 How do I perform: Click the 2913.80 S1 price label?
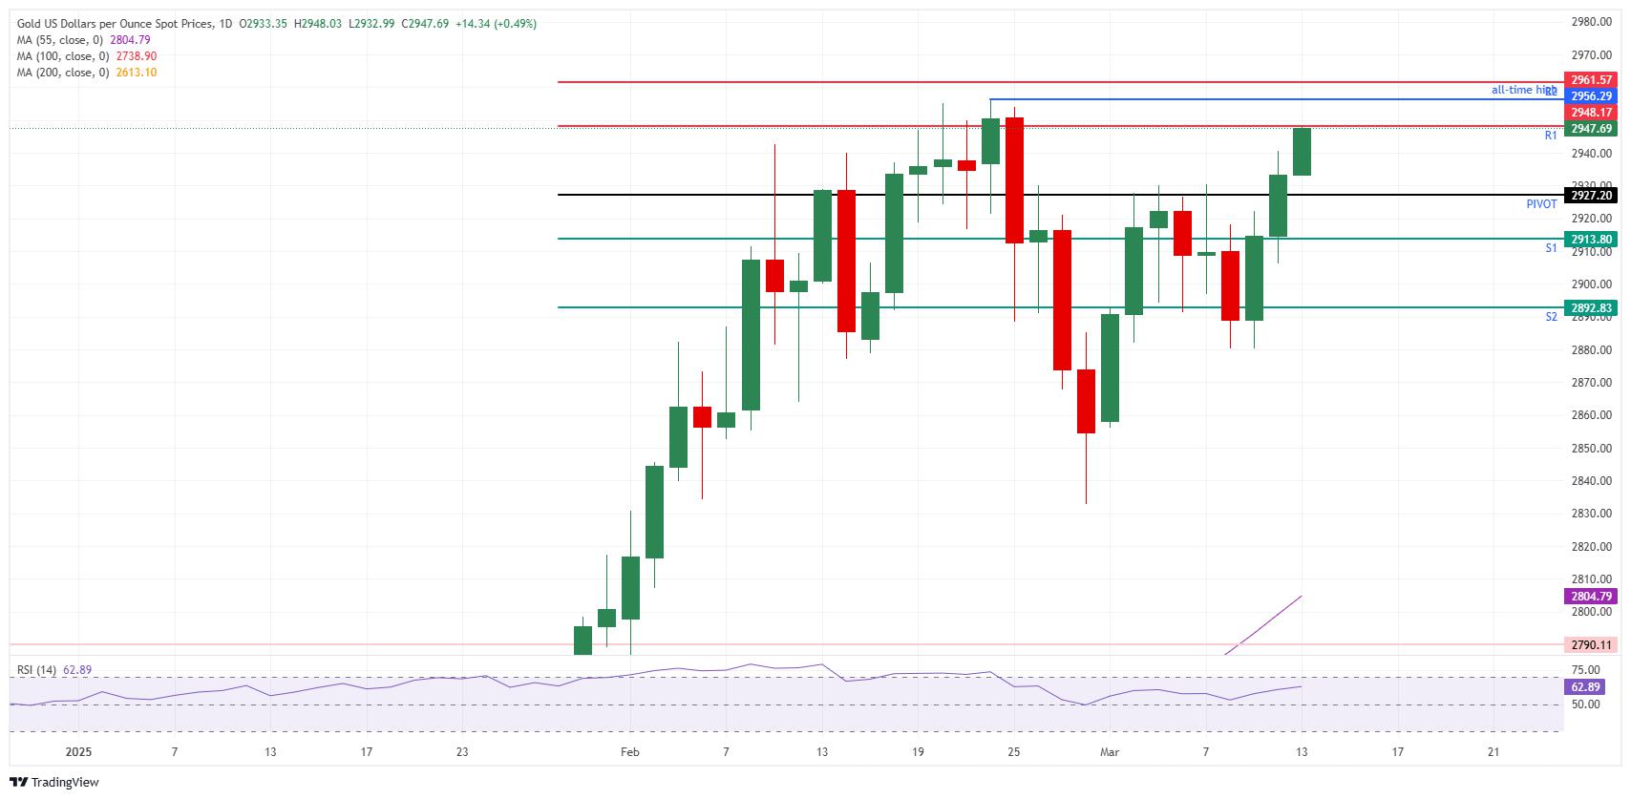[1590, 240]
